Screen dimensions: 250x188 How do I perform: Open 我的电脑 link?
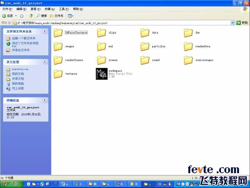coord(18,84)
